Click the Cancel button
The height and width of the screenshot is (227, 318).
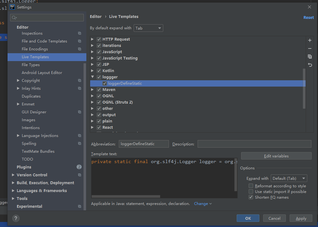click(275, 218)
